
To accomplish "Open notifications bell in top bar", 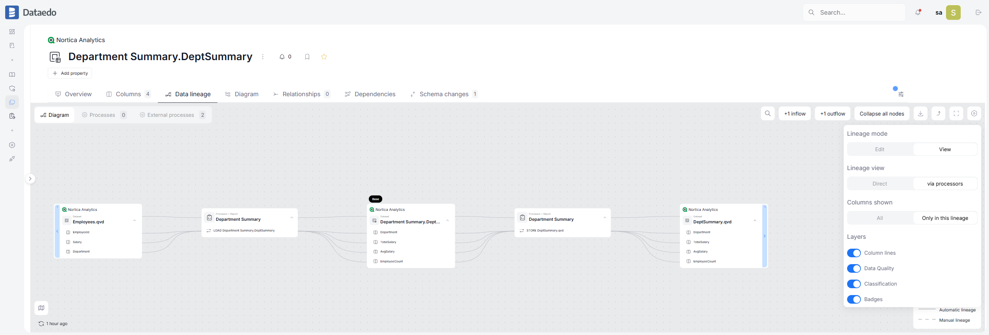I will point(918,12).
